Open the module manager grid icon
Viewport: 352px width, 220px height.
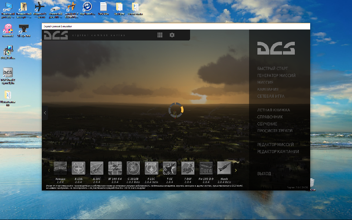[x=160, y=35]
